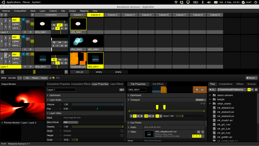Viewport: 259px width, 146px height.
Task: Toggle Bypass (B) on Layer 3
Action: tap(6, 21)
